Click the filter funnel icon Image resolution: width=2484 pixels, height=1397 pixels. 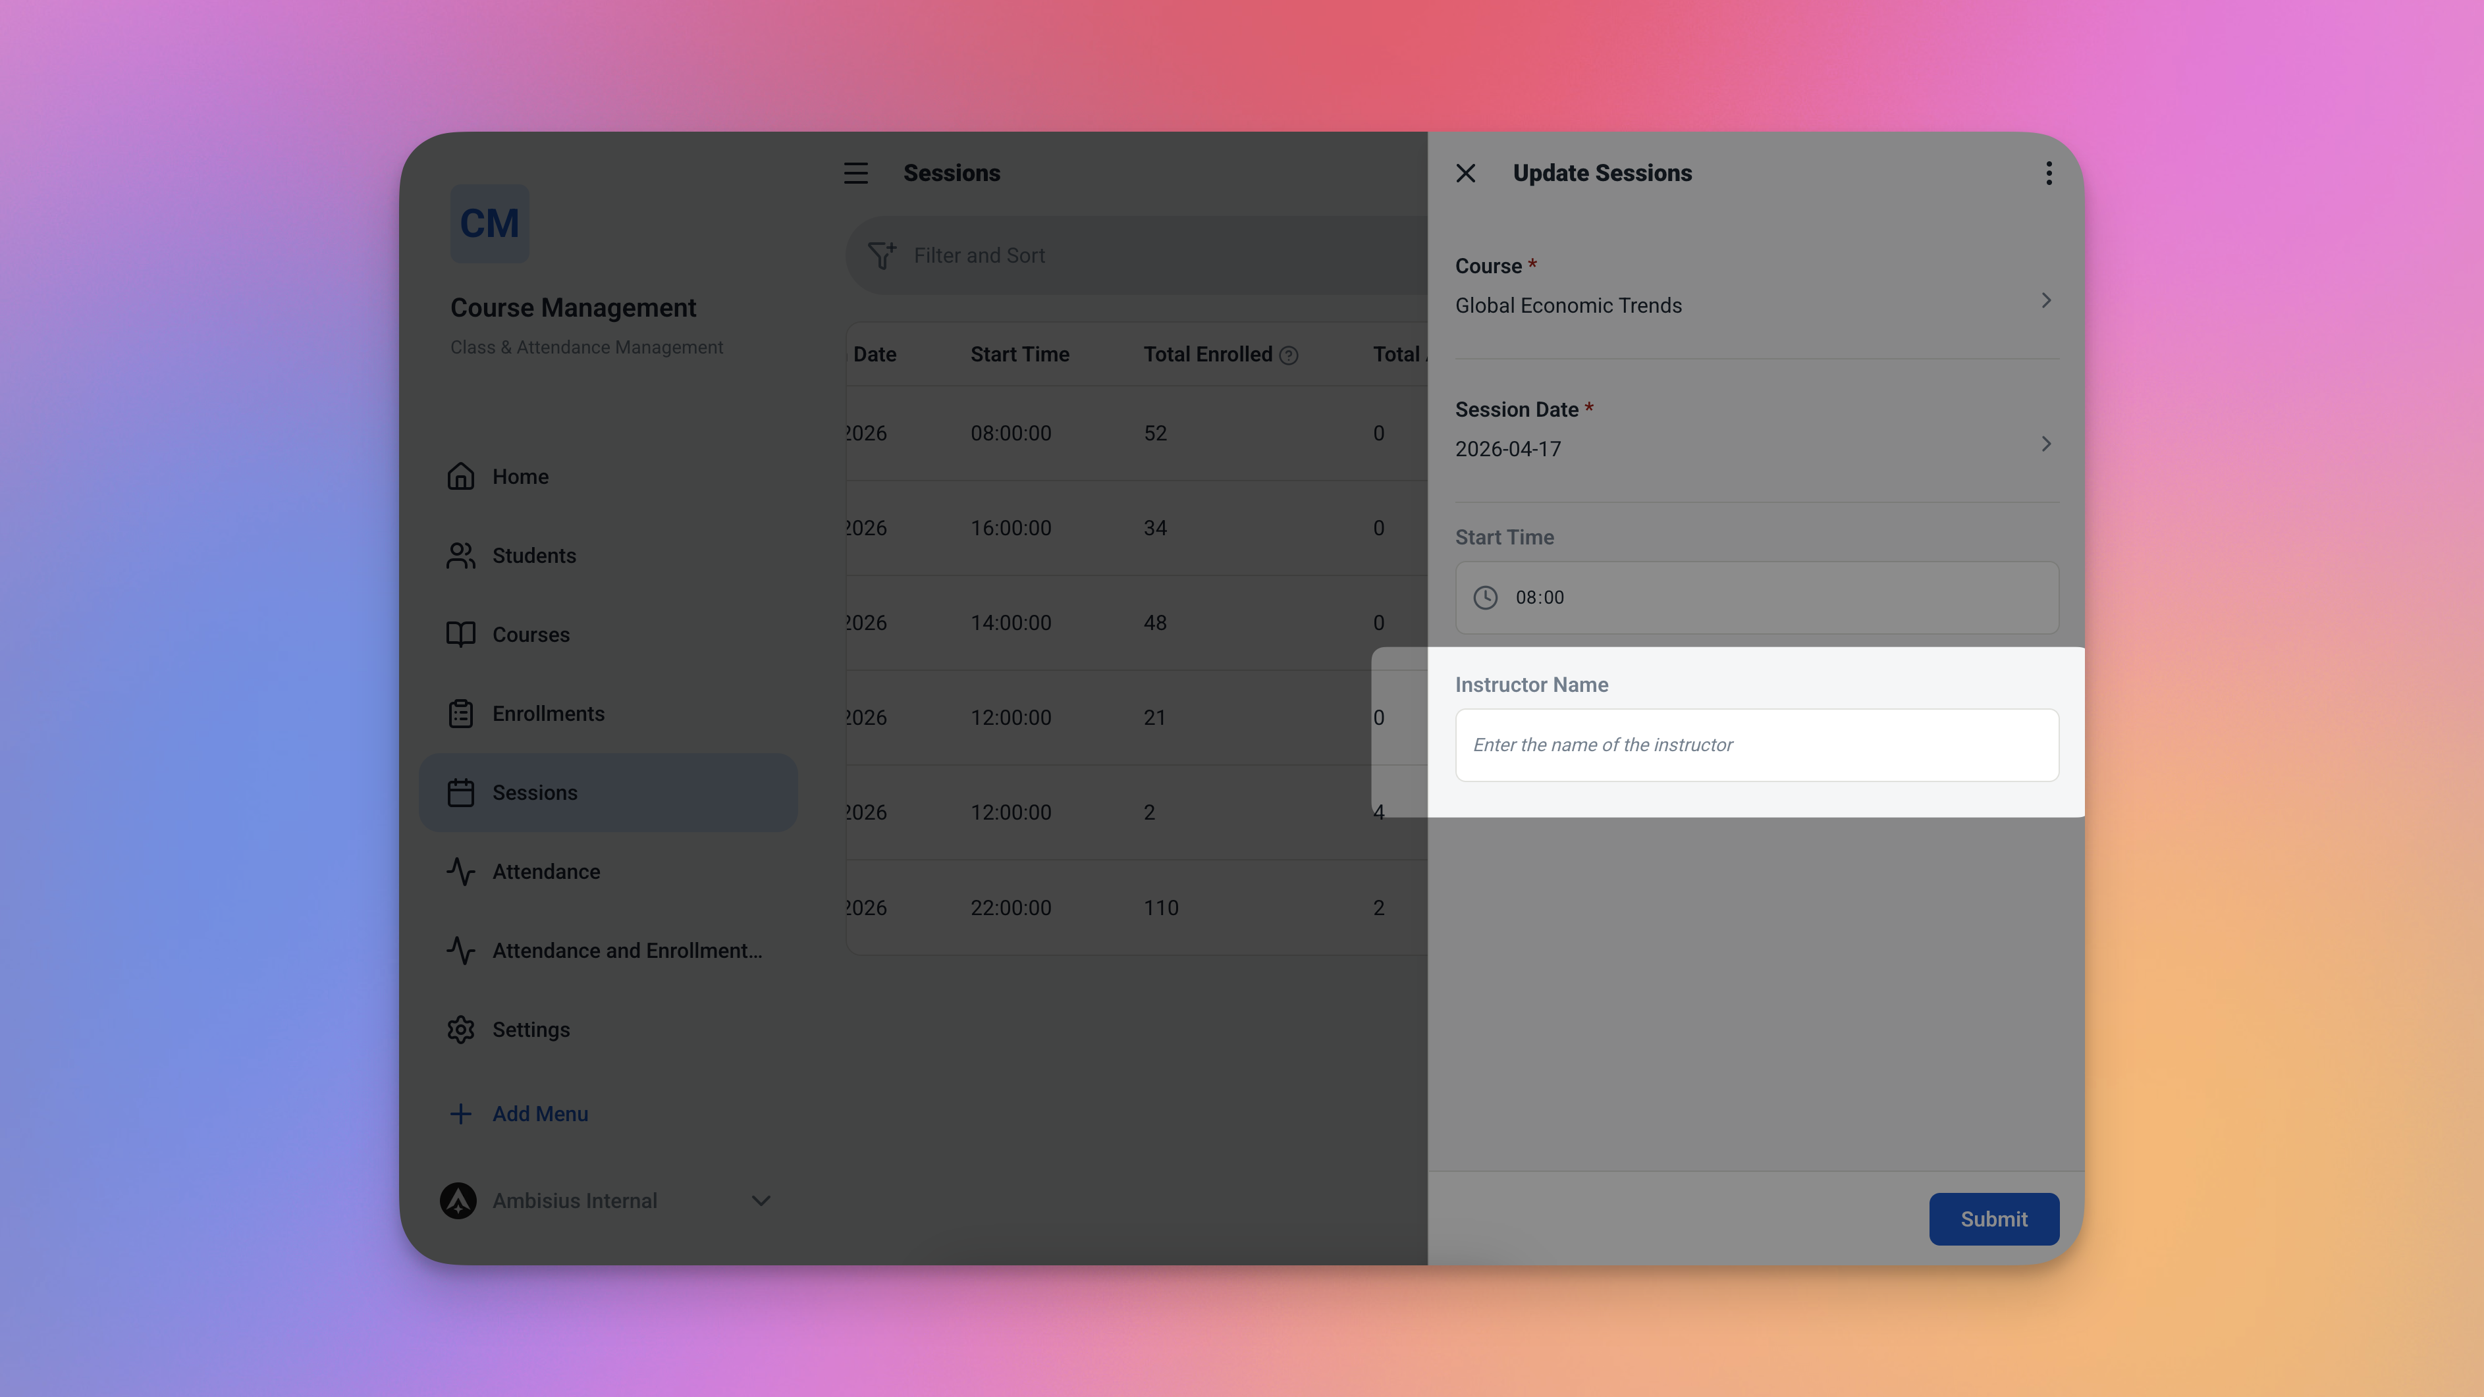(x=881, y=255)
